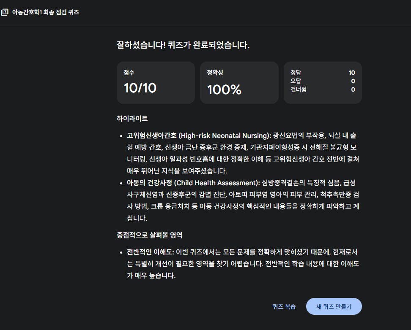Click the 하이라이트 section heading
Image resolution: width=411 pixels, height=330 pixels.
coord(132,119)
